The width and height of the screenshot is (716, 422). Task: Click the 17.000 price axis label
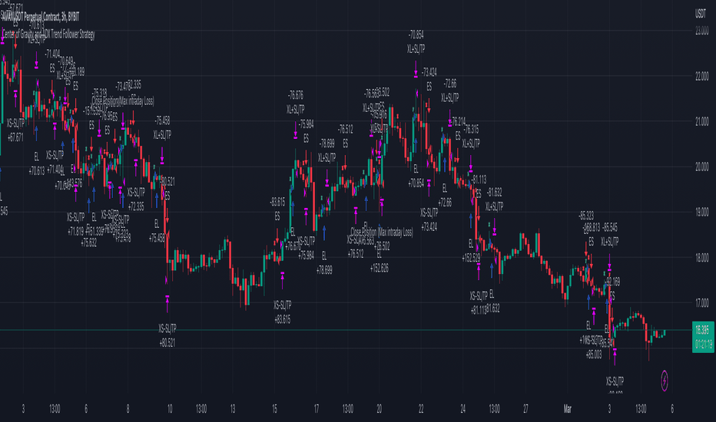[701, 303]
